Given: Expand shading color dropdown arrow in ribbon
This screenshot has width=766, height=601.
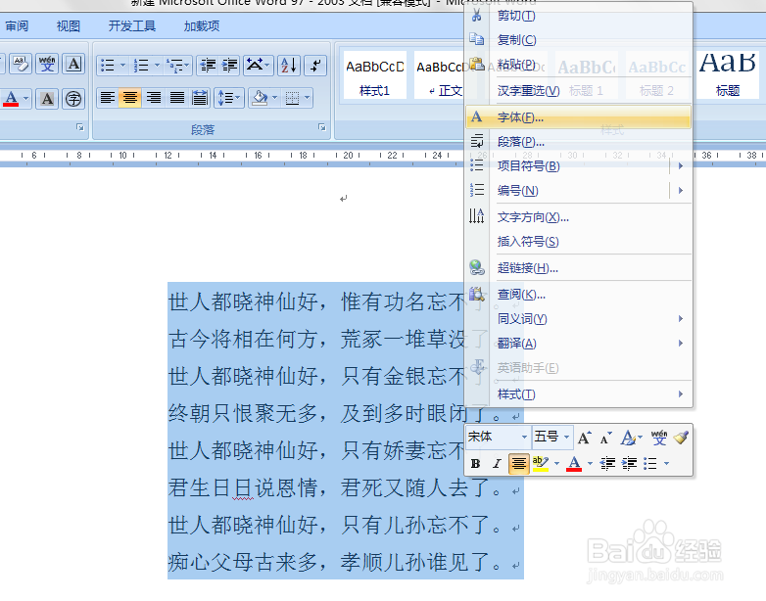Looking at the screenshot, I should (274, 98).
